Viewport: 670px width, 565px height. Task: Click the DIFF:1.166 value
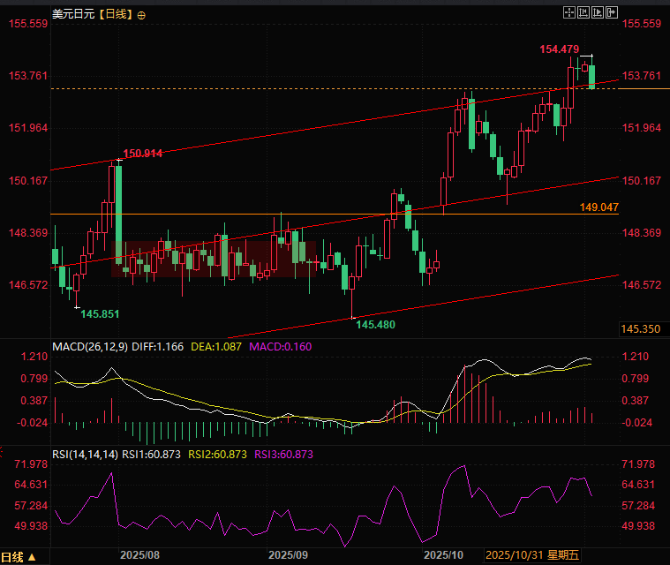[x=157, y=347]
